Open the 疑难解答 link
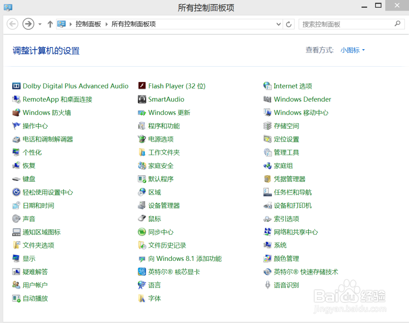This screenshot has height=323, width=409. click(x=35, y=272)
